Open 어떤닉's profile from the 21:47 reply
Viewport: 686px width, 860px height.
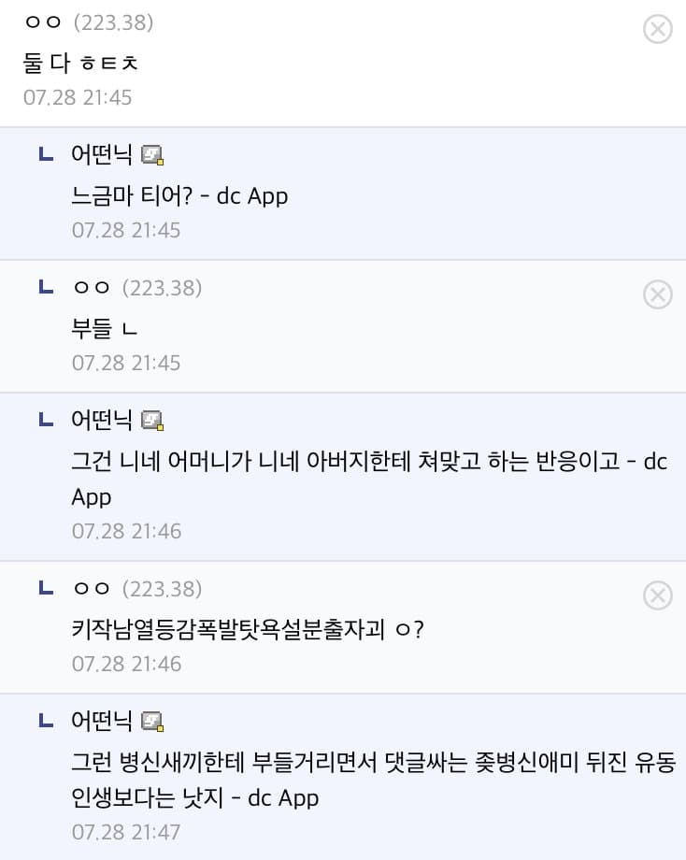point(102,720)
